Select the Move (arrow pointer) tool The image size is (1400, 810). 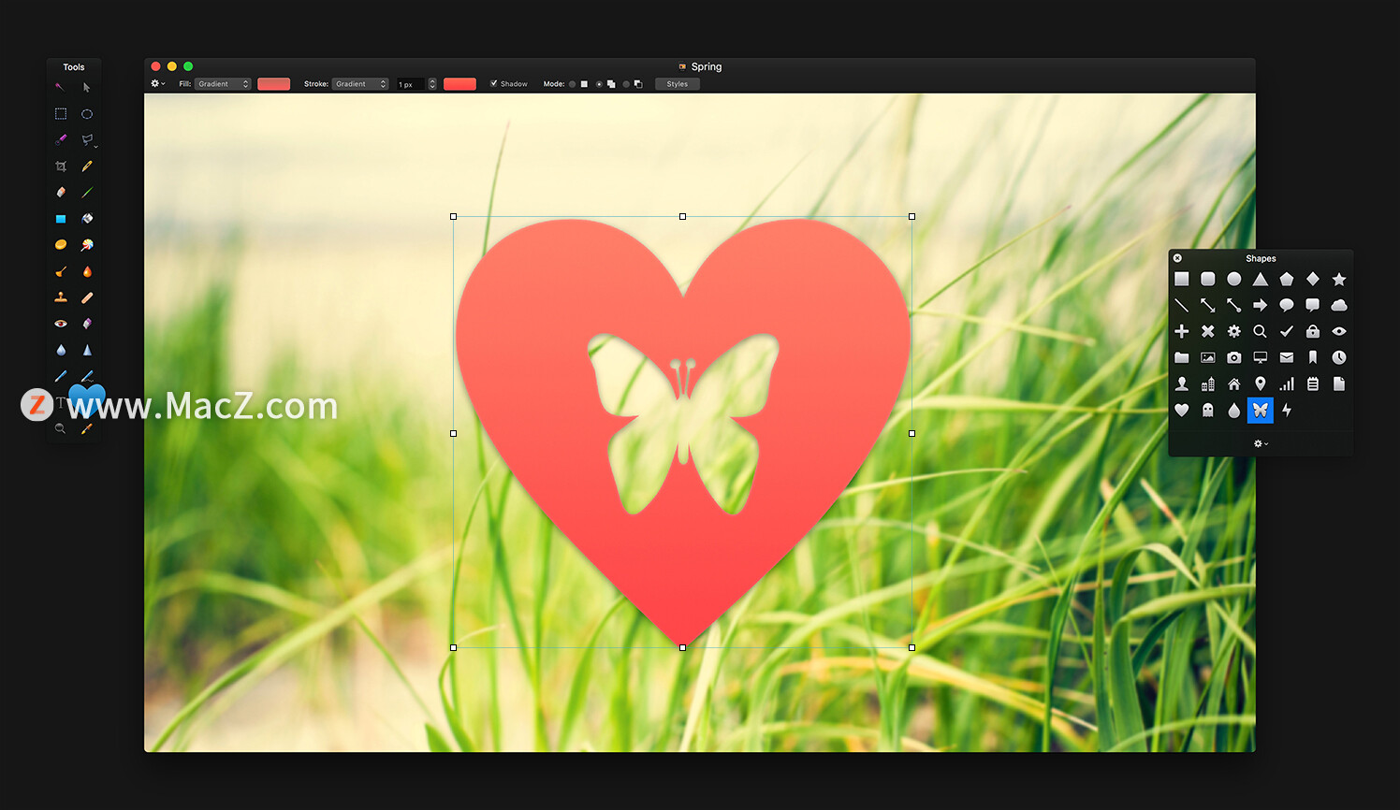pos(87,88)
